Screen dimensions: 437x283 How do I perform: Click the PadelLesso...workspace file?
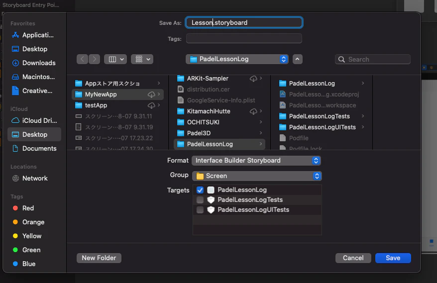click(x=322, y=105)
